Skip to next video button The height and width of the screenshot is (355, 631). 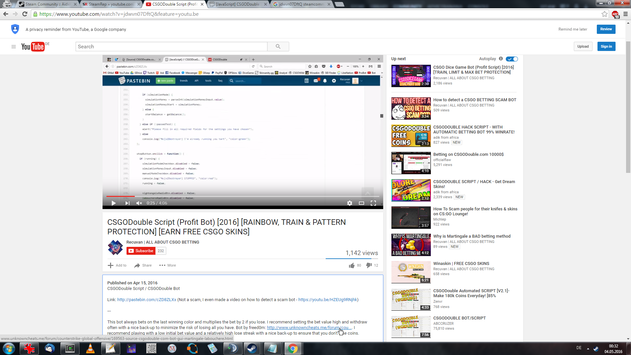pyautogui.click(x=127, y=203)
